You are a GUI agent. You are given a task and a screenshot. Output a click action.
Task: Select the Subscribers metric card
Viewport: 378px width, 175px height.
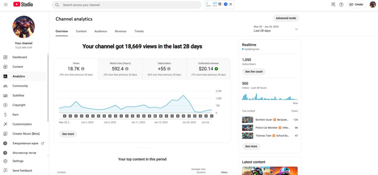[164, 69]
